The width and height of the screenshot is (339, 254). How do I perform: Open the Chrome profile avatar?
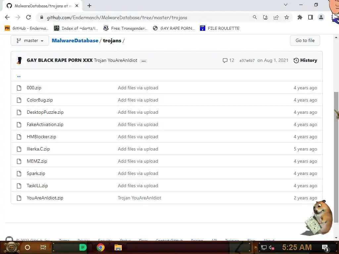[x=321, y=17]
